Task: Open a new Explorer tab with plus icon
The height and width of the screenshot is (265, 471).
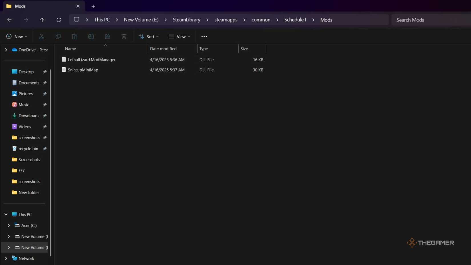Action: coord(93,6)
